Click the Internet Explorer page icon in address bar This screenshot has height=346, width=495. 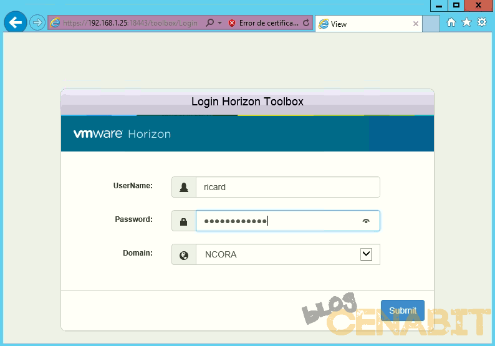[x=55, y=22]
